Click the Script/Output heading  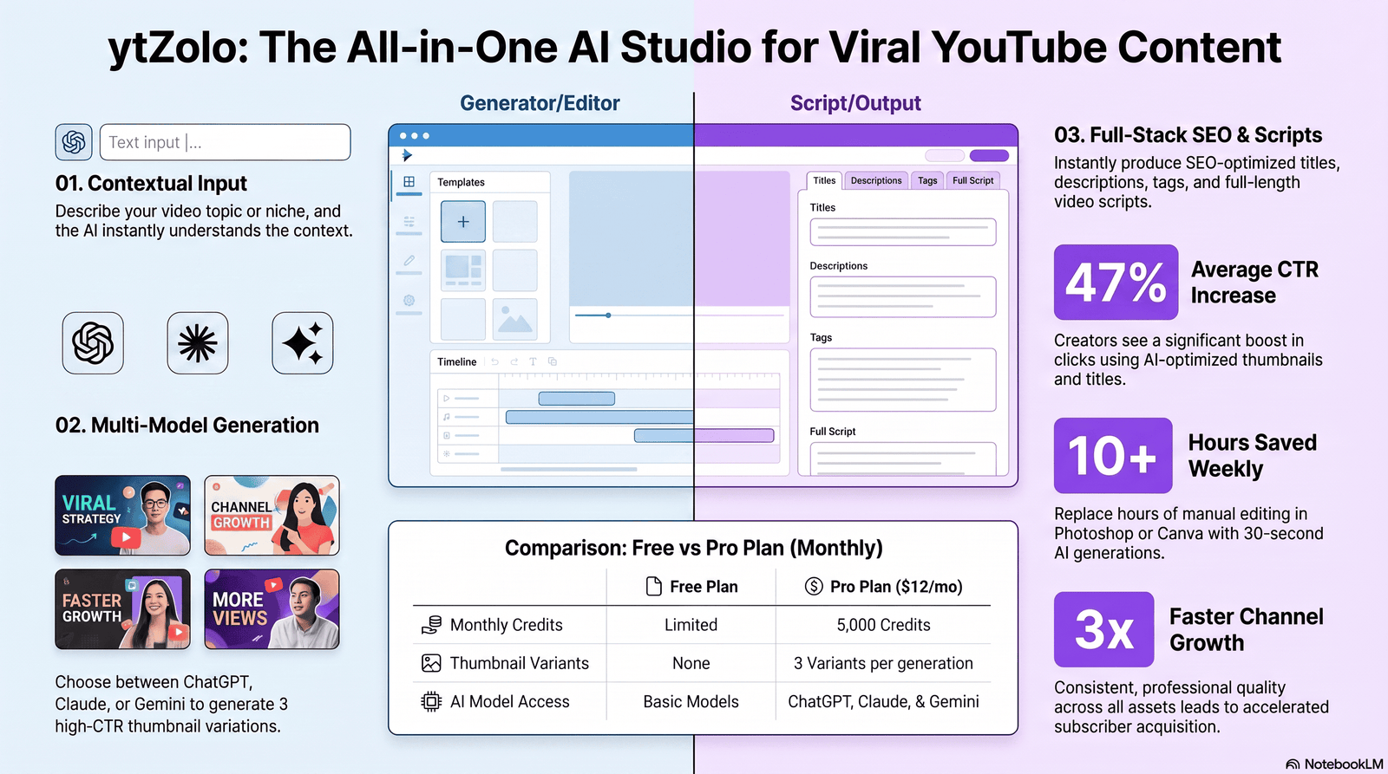point(855,103)
